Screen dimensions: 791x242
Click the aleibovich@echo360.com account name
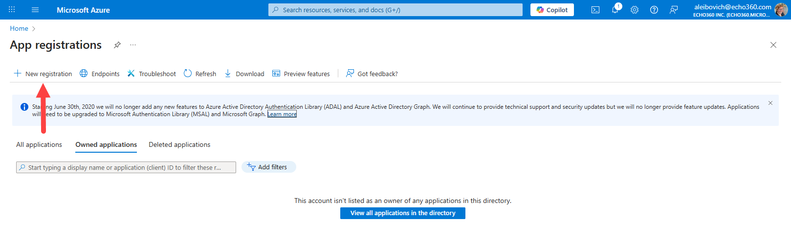(733, 7)
